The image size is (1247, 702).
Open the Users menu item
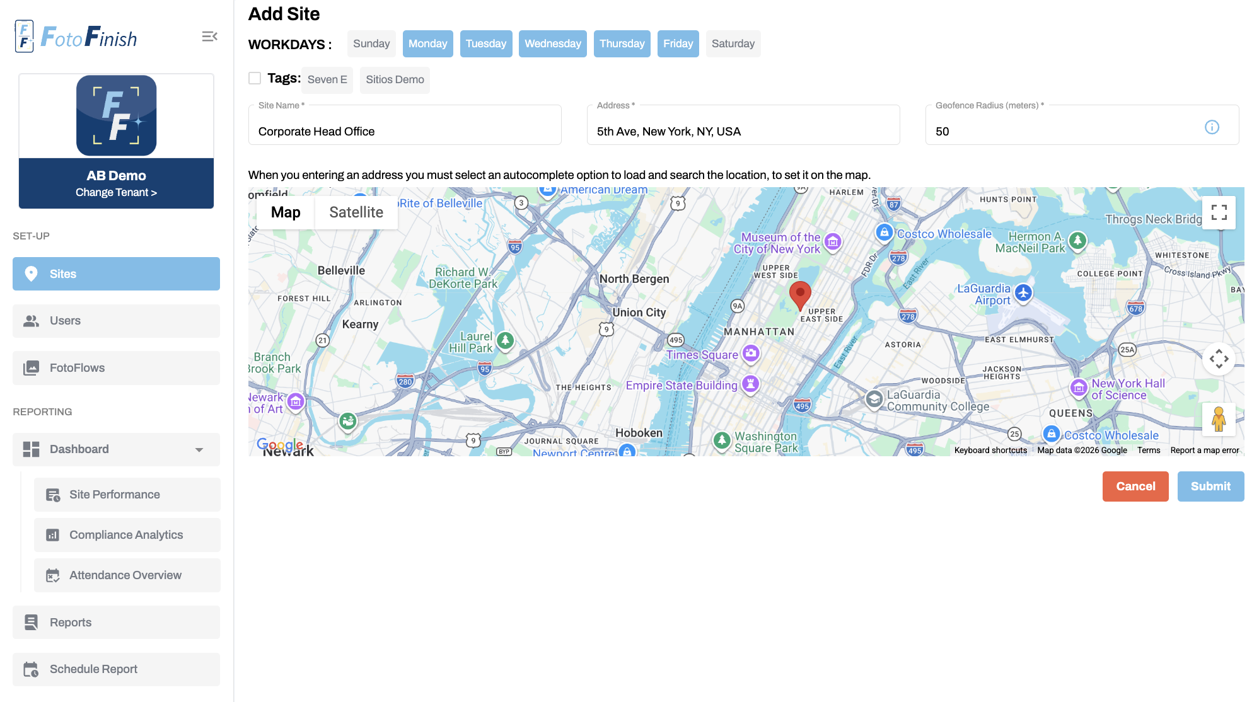pyautogui.click(x=116, y=321)
